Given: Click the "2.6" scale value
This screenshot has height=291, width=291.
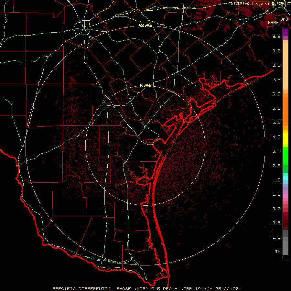Looking at the screenshot, I should (276, 166).
